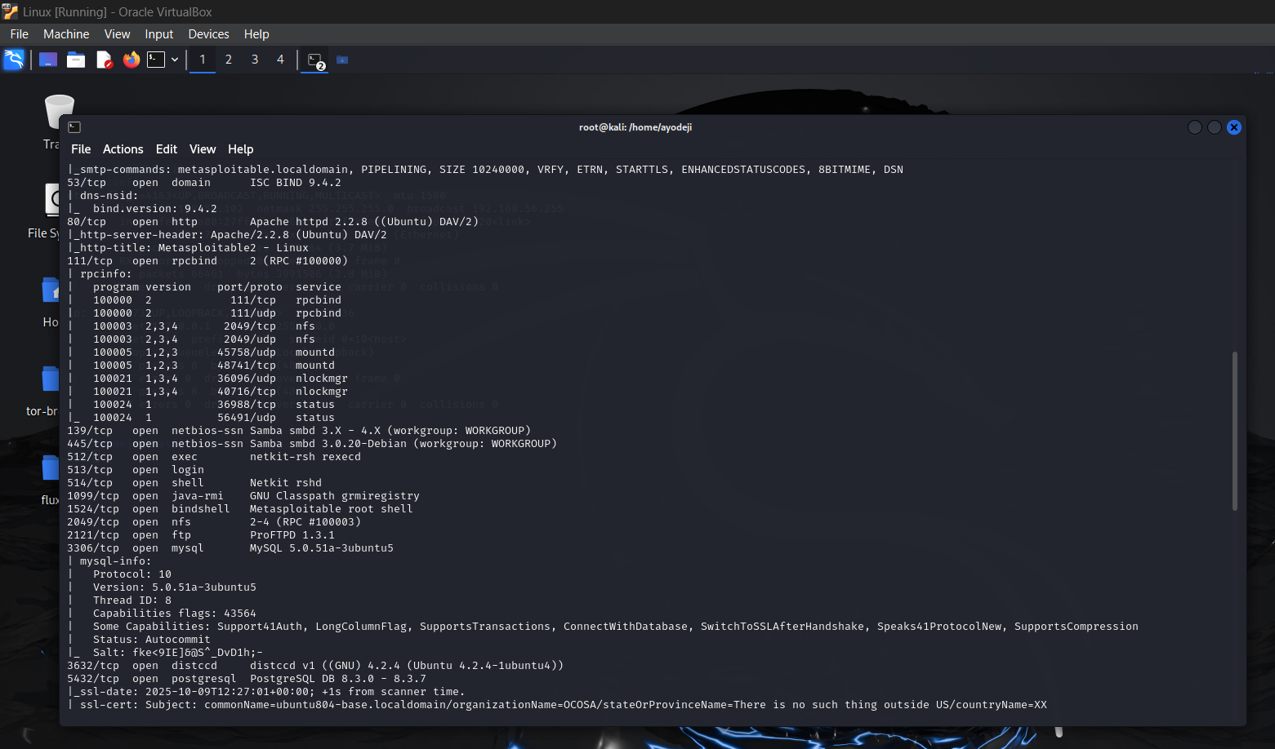Open VirtualBox Devices menu

click(208, 34)
